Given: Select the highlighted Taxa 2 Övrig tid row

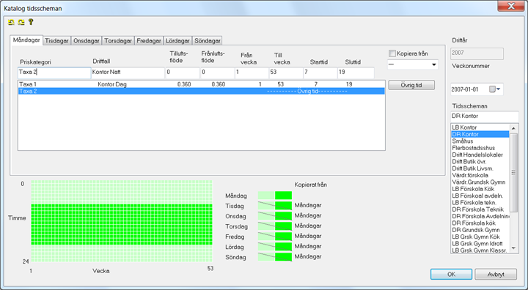Looking at the screenshot, I should click(x=202, y=91).
